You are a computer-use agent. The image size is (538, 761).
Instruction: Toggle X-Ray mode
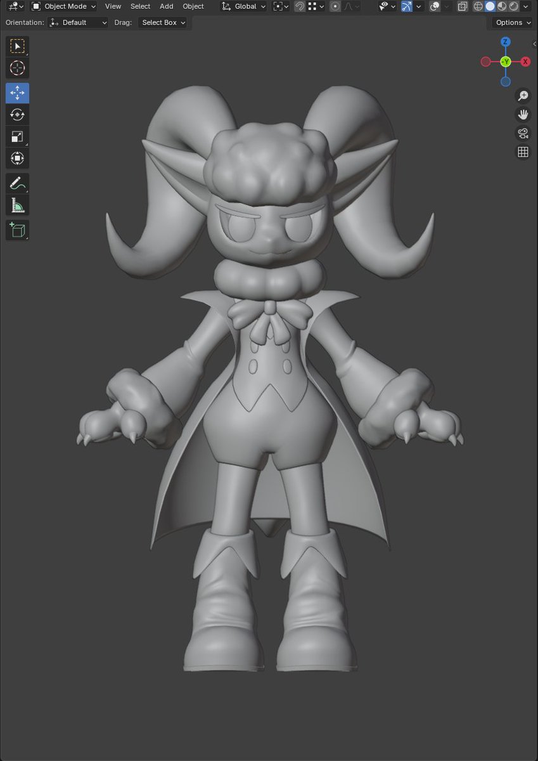click(x=463, y=6)
